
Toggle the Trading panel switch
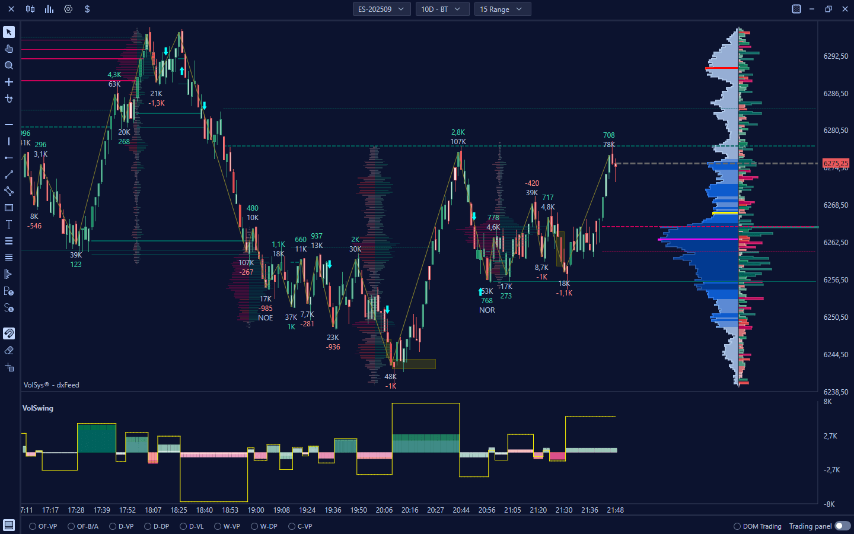click(842, 526)
